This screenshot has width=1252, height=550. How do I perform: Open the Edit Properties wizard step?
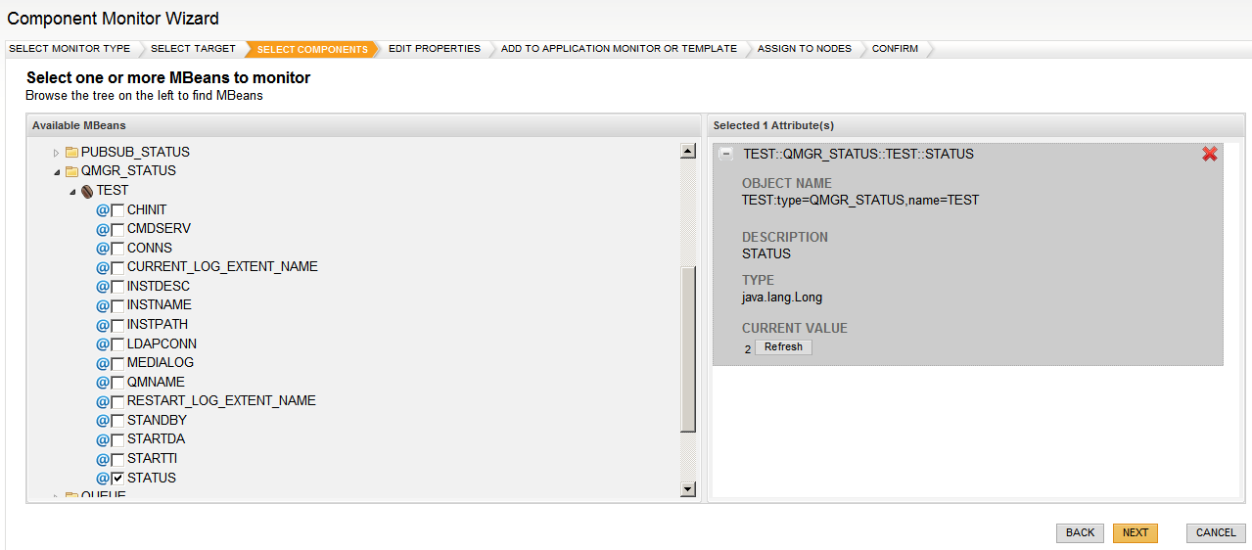click(x=434, y=49)
